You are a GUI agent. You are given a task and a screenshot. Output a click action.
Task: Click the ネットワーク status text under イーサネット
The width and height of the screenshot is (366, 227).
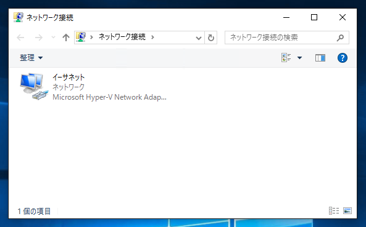69,87
